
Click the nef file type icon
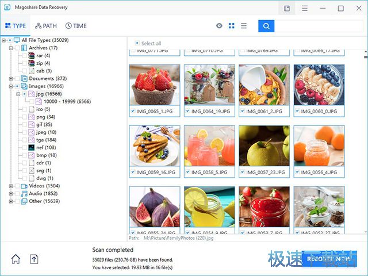point(32,147)
